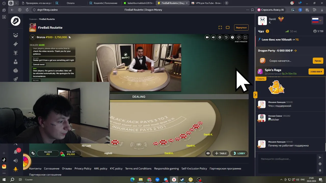Screen dimensions: 326x183
Task: Open the Daniil K. profile avatar
Action: tap(262, 21)
